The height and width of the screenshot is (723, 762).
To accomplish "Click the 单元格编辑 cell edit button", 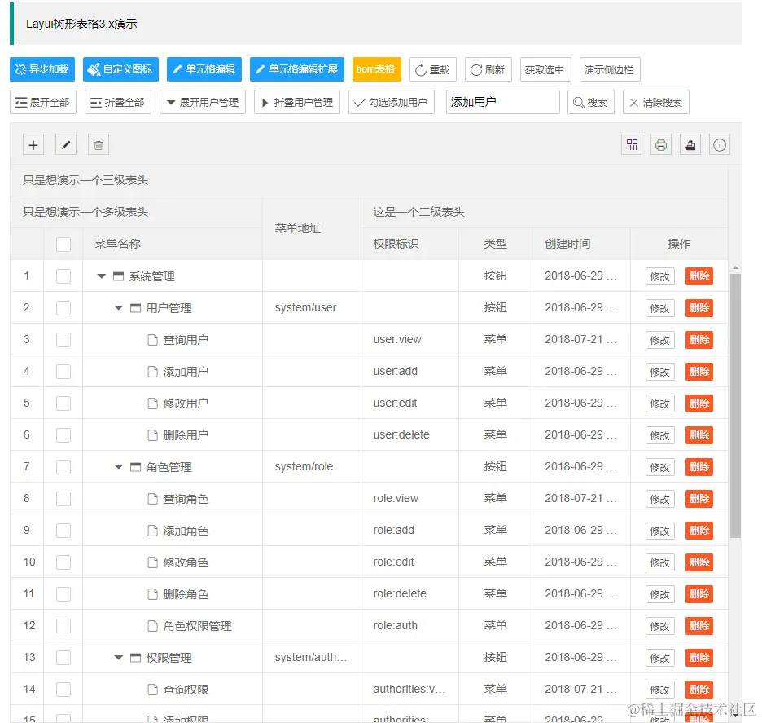I will coord(204,69).
